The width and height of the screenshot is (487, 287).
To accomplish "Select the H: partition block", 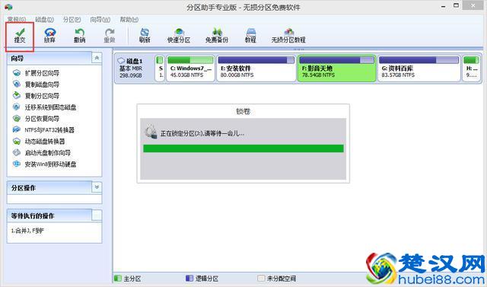I will 471,69.
